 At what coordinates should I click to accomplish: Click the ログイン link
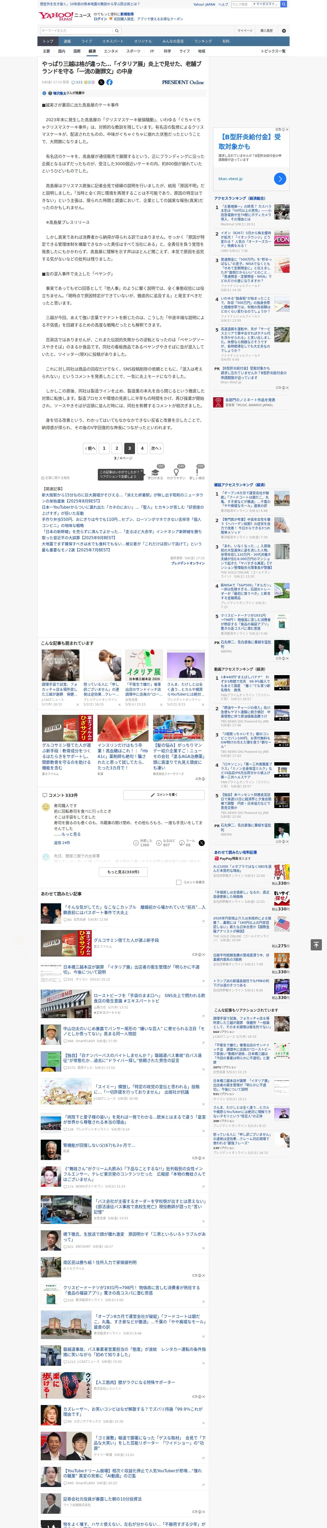pos(100,19)
